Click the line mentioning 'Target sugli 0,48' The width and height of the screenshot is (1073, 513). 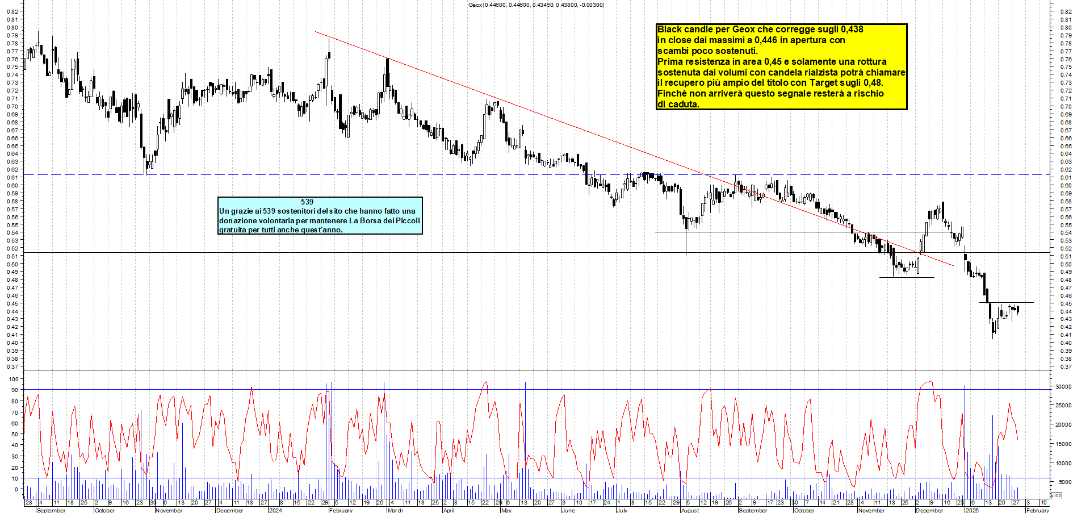point(770,82)
